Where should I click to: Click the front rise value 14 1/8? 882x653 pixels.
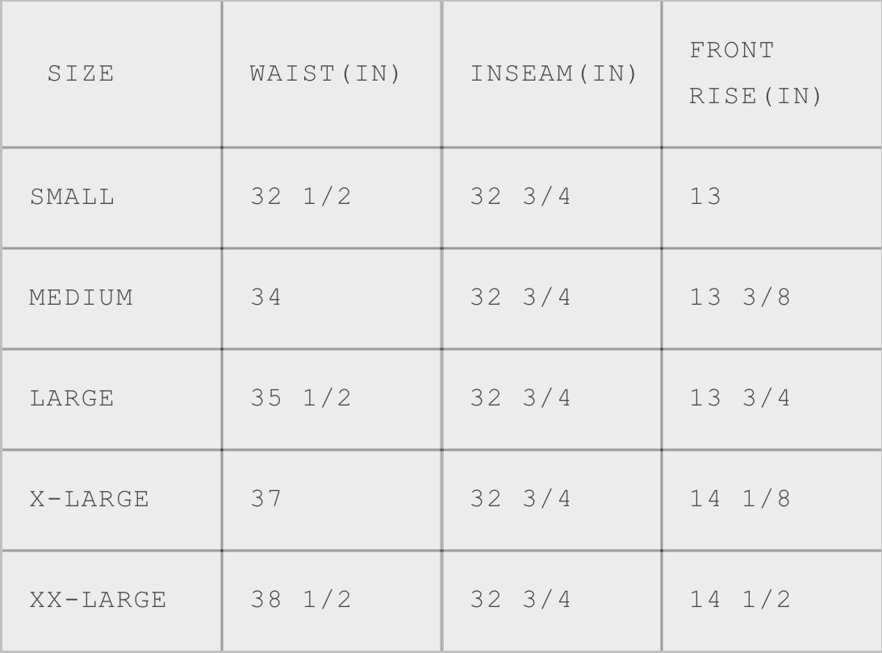[740, 499]
